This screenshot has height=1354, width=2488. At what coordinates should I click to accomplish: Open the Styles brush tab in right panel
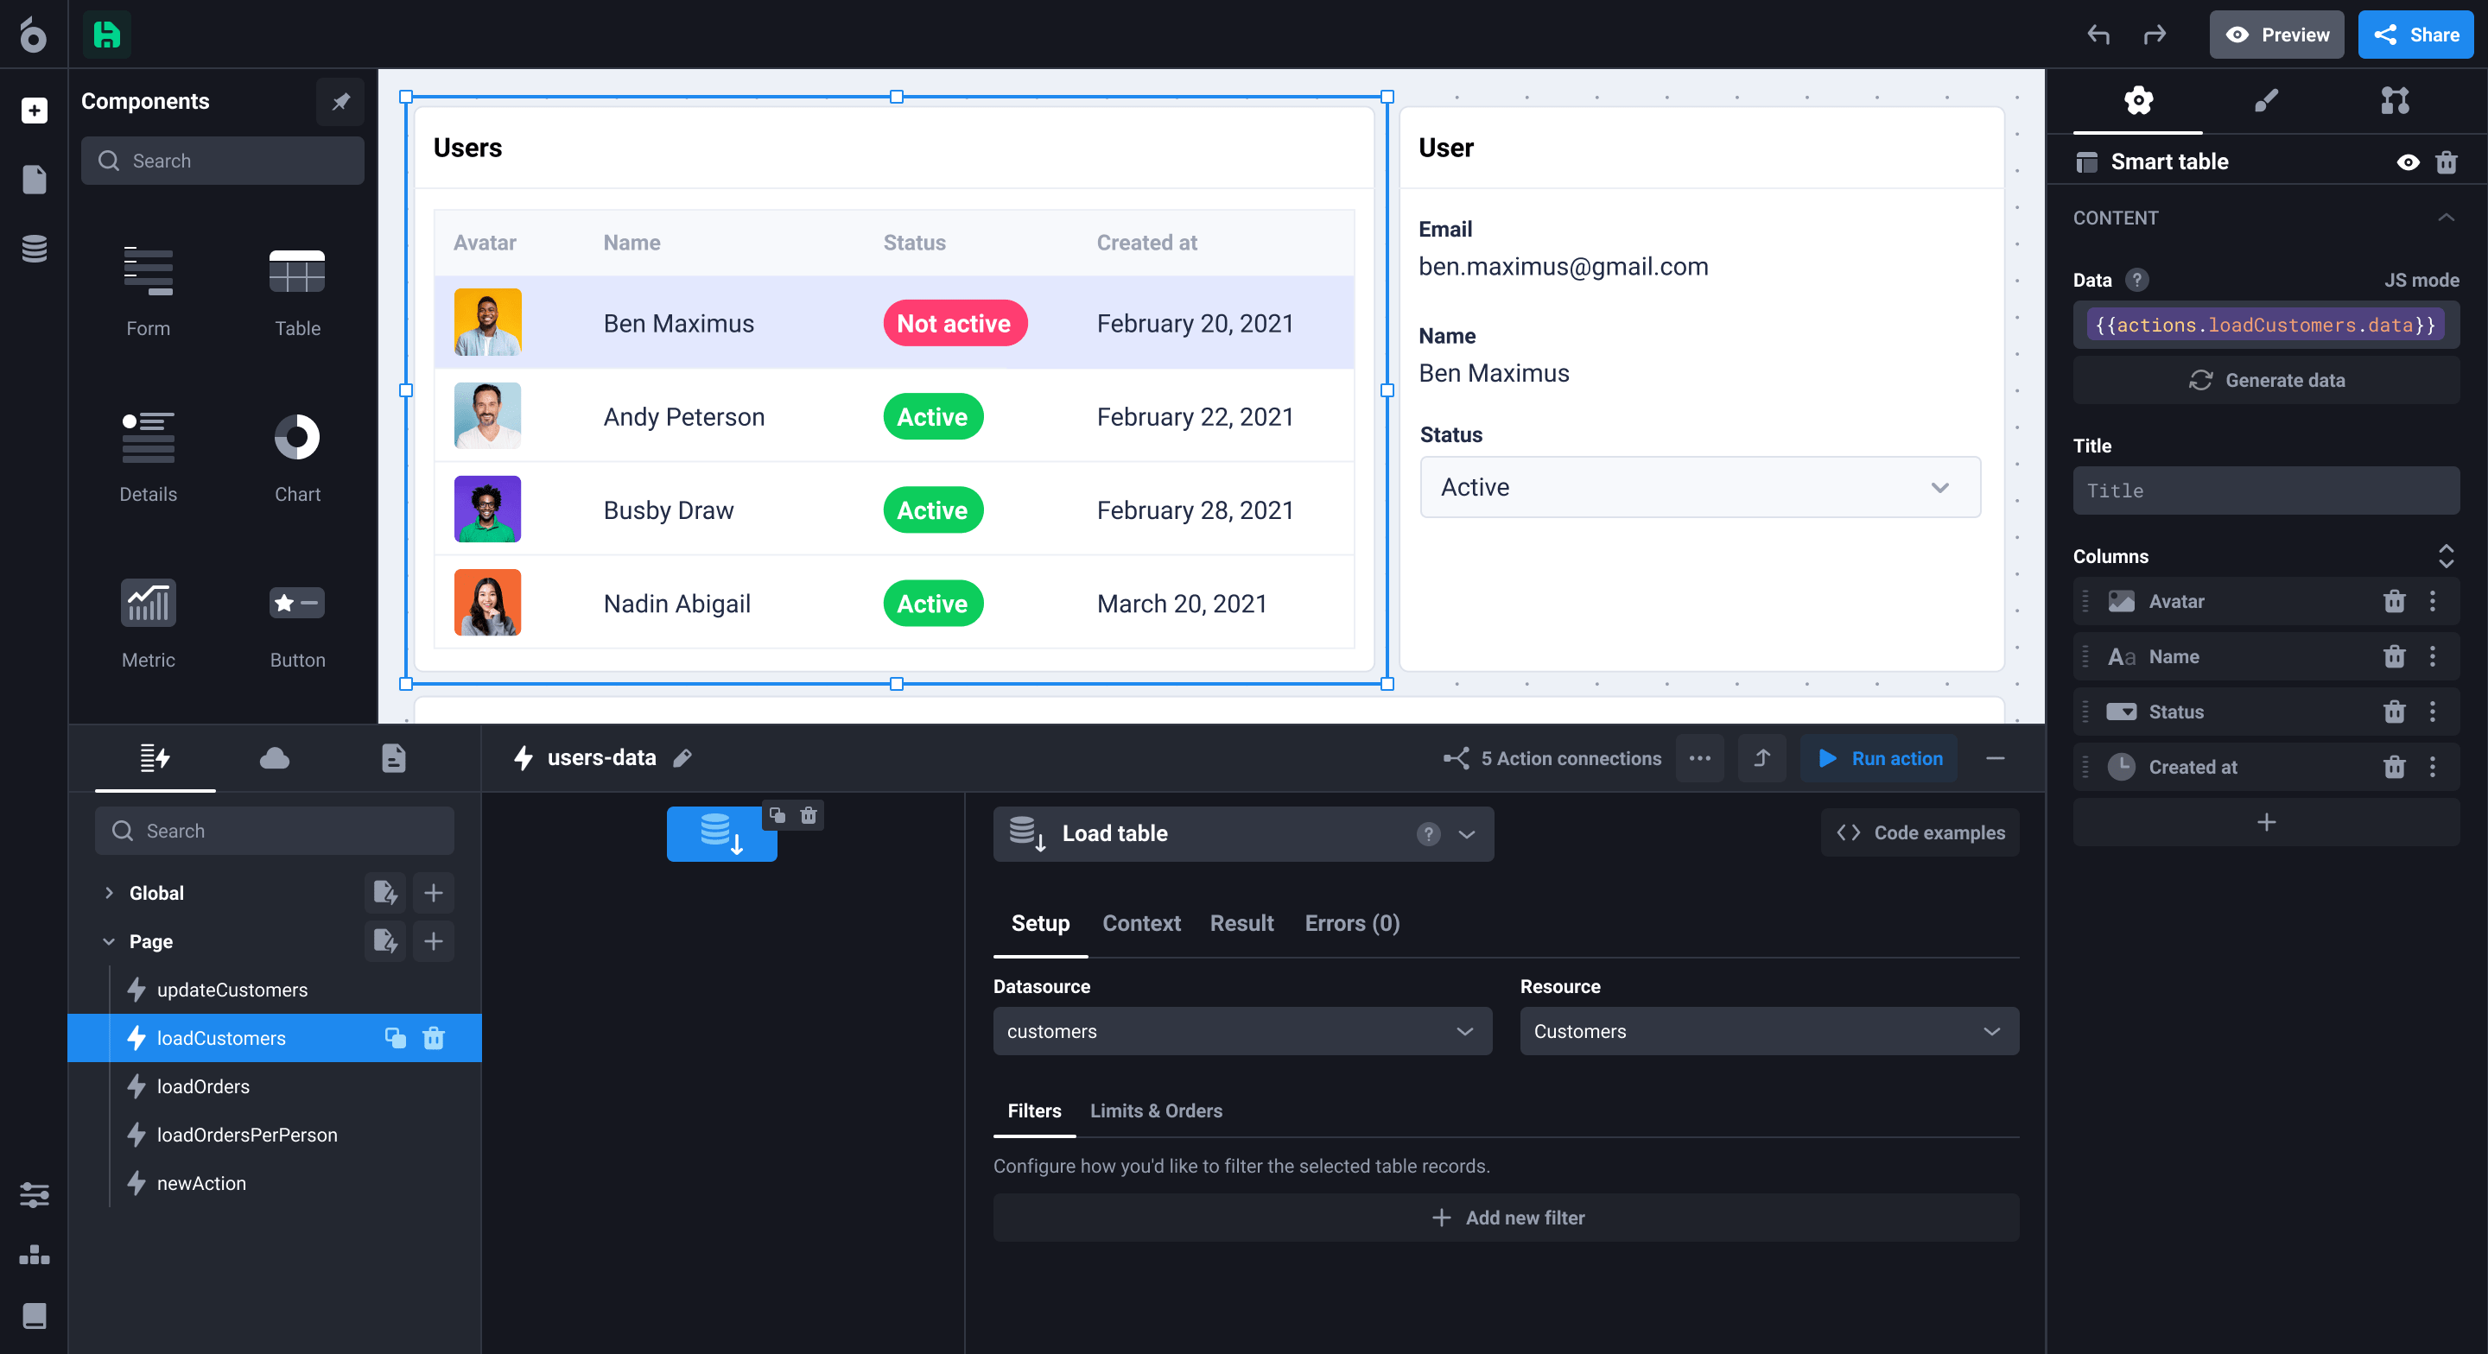click(x=2268, y=100)
